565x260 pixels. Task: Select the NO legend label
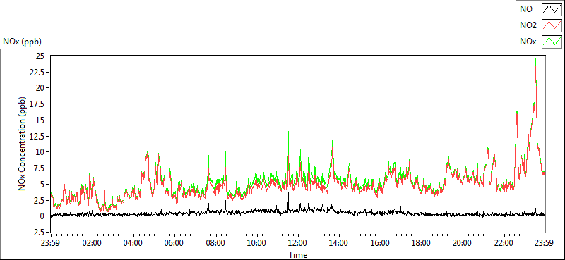[525, 9]
